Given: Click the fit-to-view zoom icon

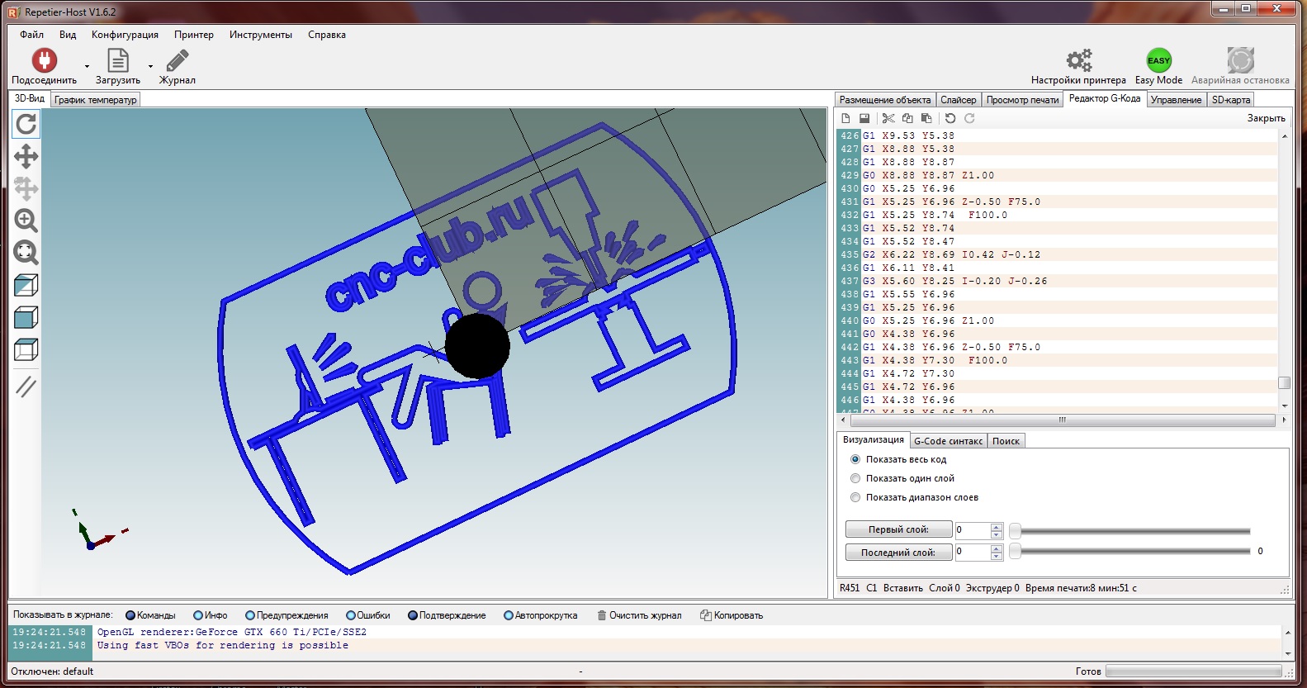Looking at the screenshot, I should pos(26,253).
